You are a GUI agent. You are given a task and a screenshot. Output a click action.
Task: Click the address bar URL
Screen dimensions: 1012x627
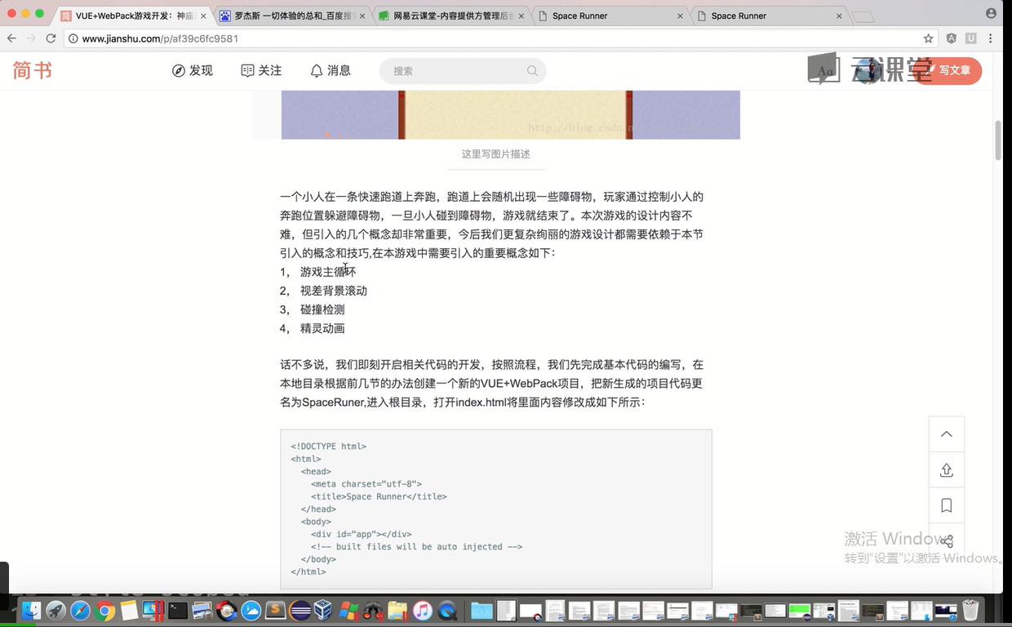point(160,38)
